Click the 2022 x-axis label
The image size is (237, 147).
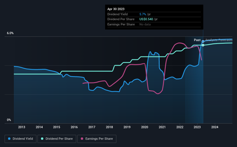180,127
